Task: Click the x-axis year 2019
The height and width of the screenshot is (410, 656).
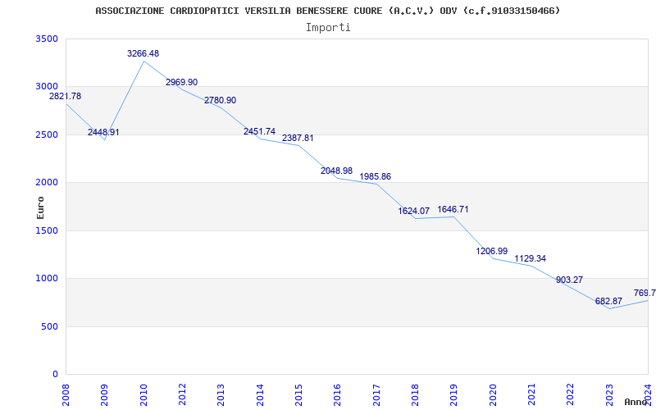Action: click(454, 394)
